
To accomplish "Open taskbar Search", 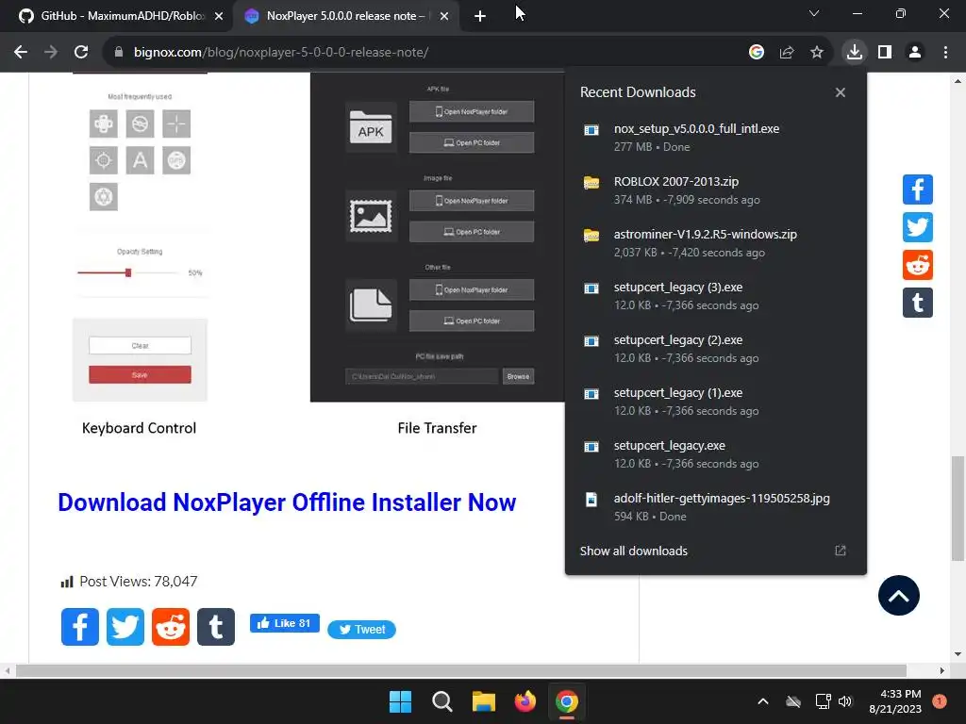I will click(441, 701).
